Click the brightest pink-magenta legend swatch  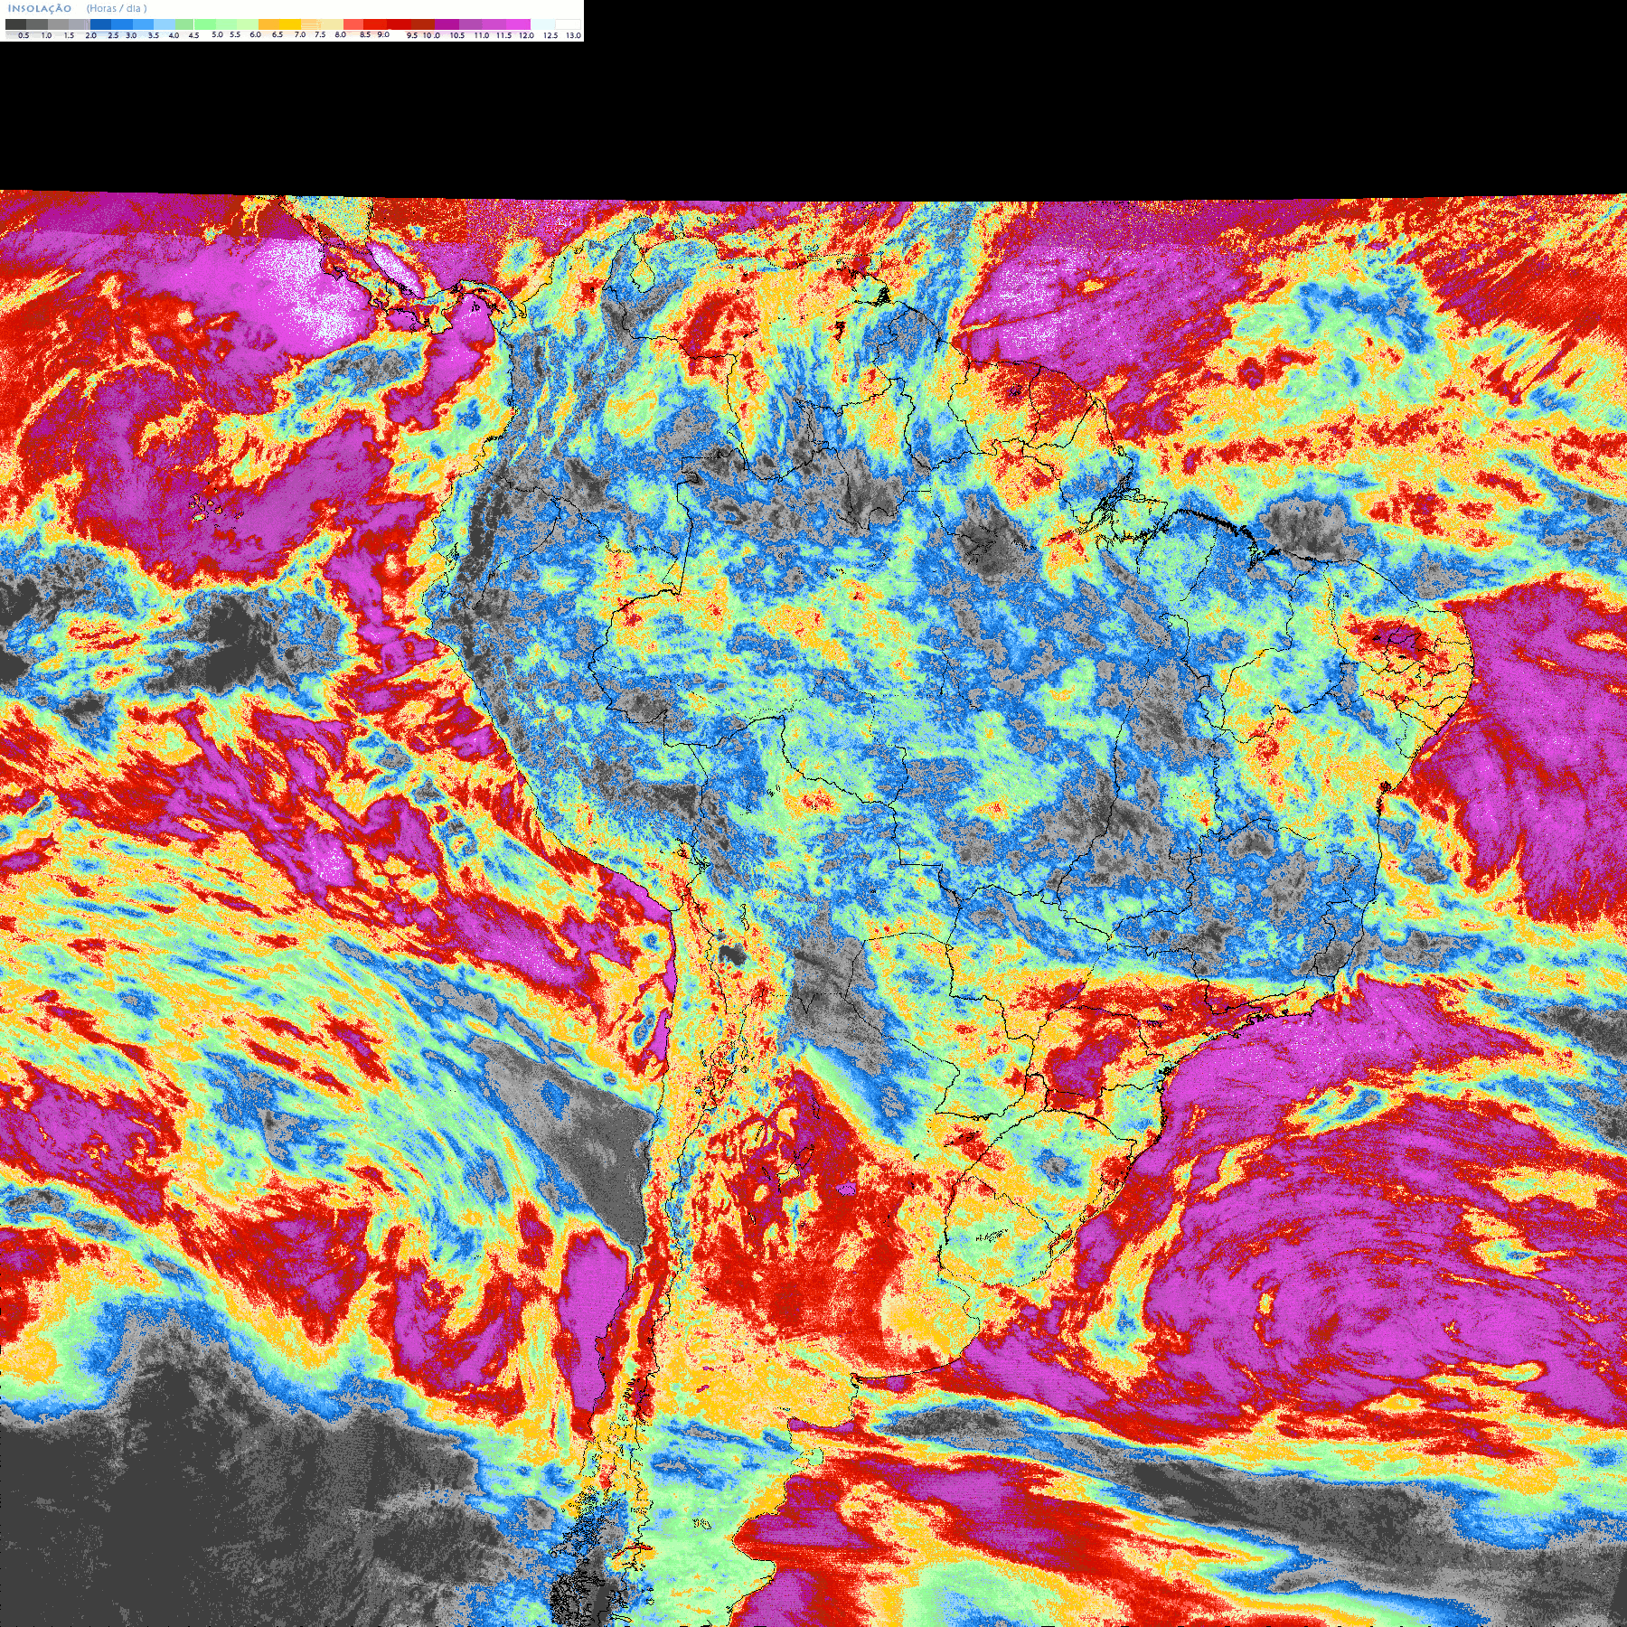tap(518, 24)
